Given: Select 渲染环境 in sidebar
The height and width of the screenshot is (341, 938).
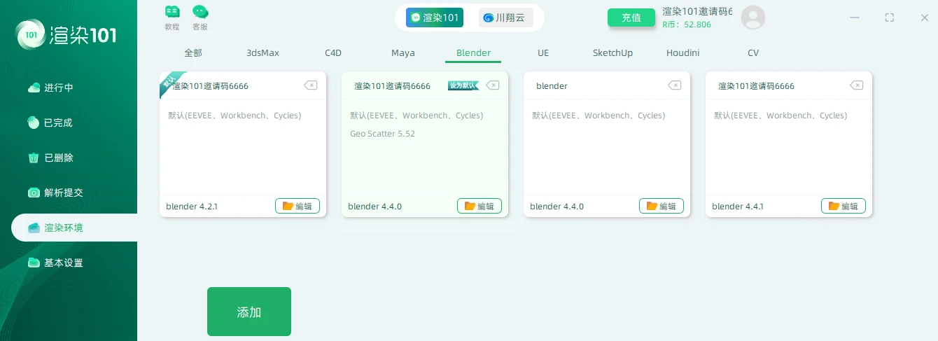Looking at the screenshot, I should pyautogui.click(x=74, y=228).
